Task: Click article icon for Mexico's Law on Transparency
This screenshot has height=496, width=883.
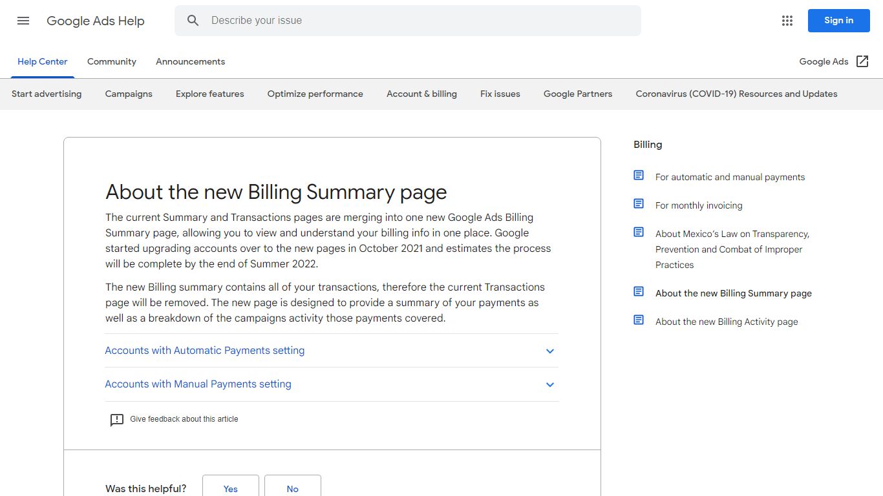Action: coord(639,232)
